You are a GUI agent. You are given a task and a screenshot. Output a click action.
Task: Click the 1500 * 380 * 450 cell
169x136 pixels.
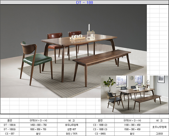click(132, 129)
